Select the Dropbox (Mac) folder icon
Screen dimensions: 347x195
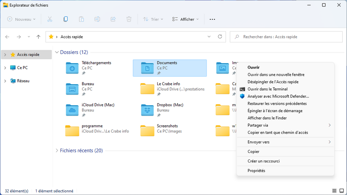(x=147, y=110)
